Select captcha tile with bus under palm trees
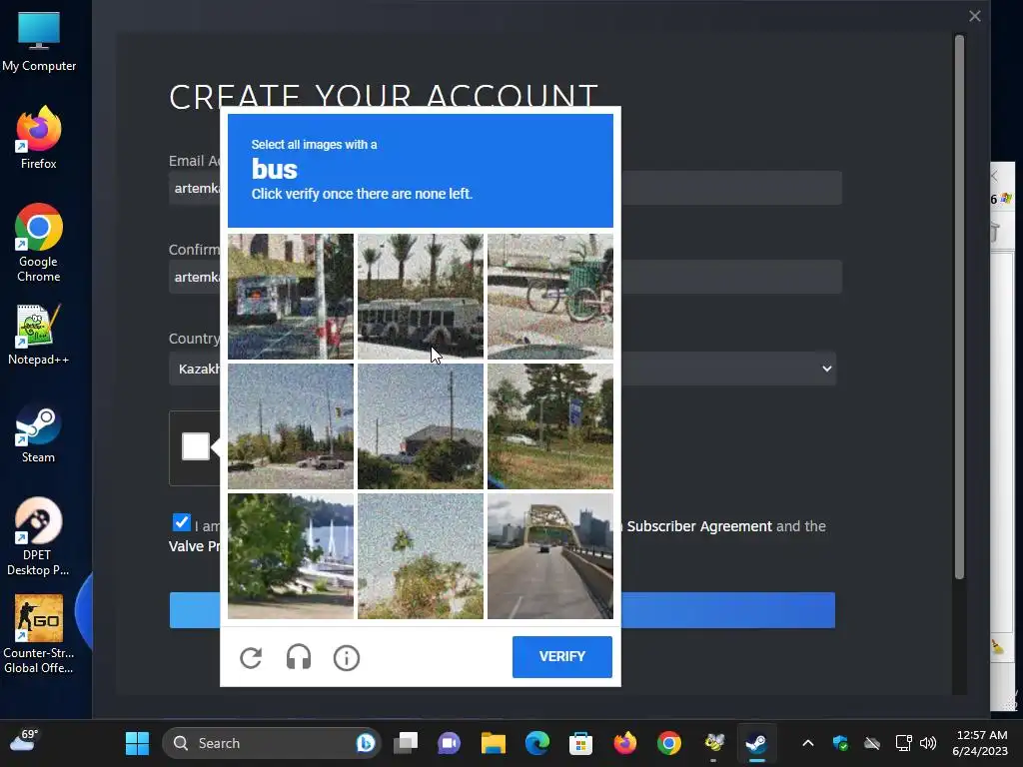1023x767 pixels. 421,296
